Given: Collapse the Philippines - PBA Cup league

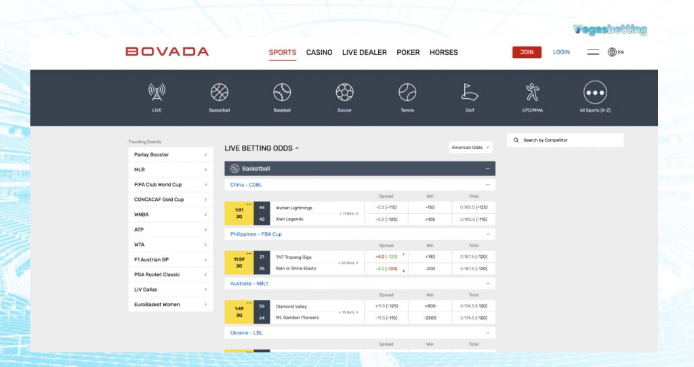Looking at the screenshot, I should pos(488,234).
